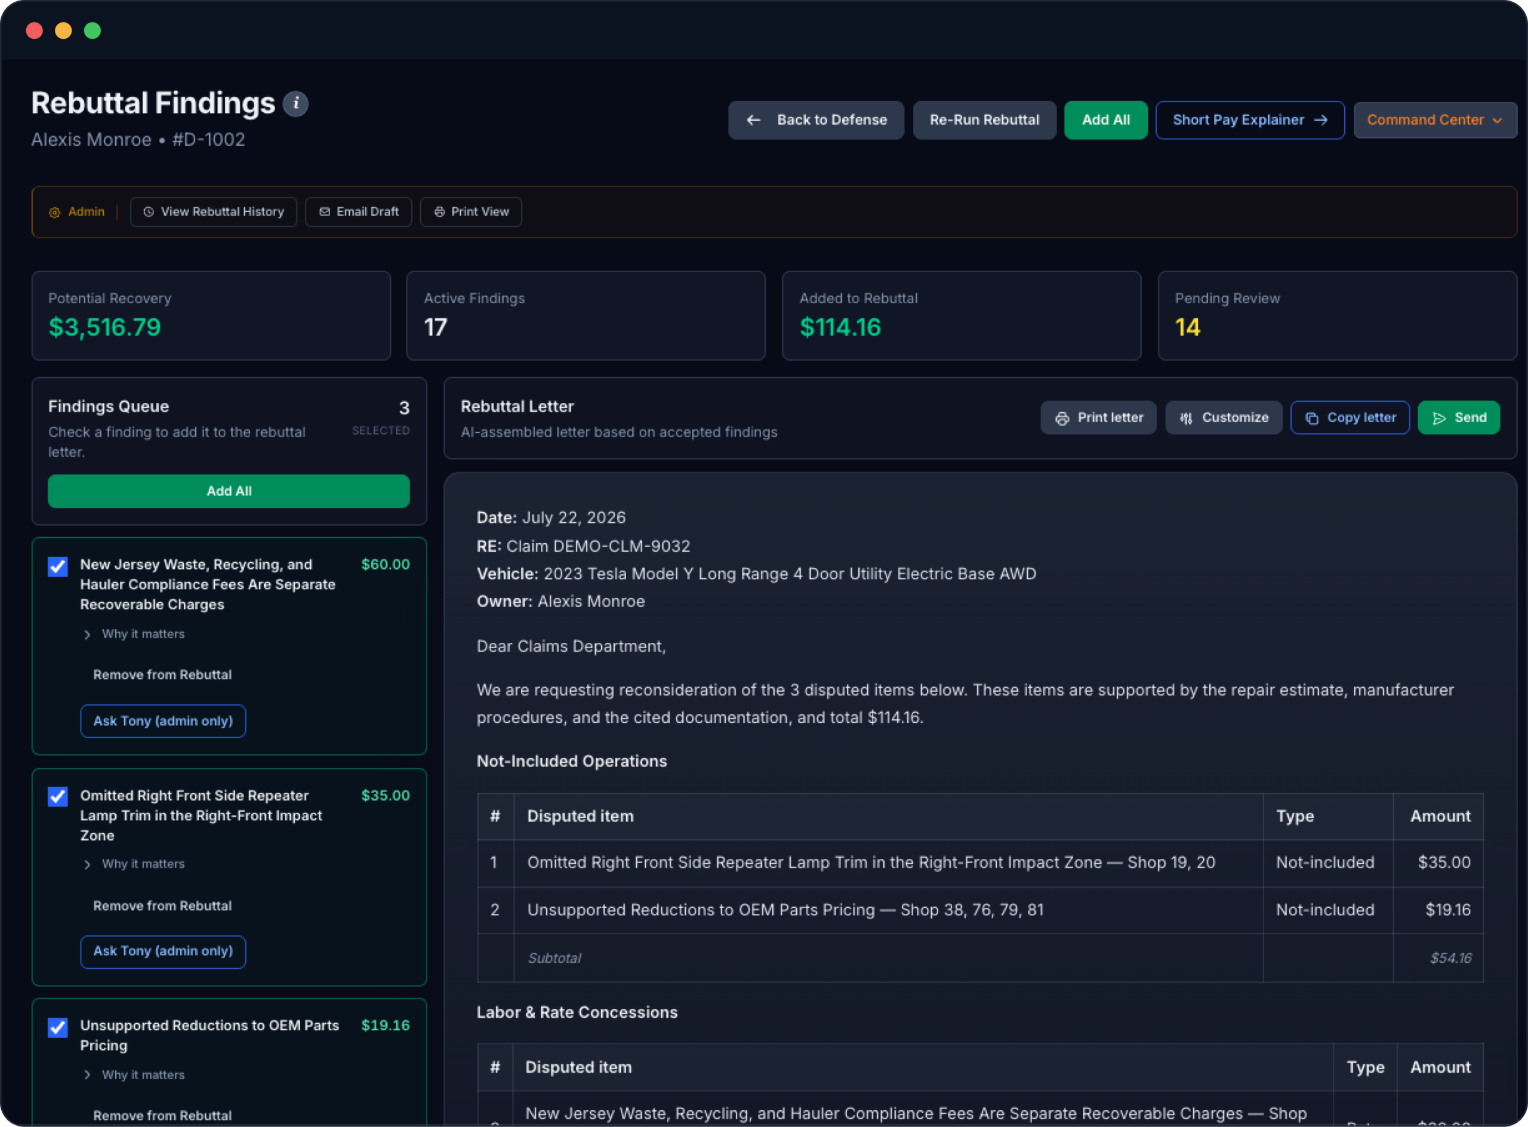Click Omitted Right Front Side Repeater table row
Screen dimensions: 1528x1127
point(980,863)
